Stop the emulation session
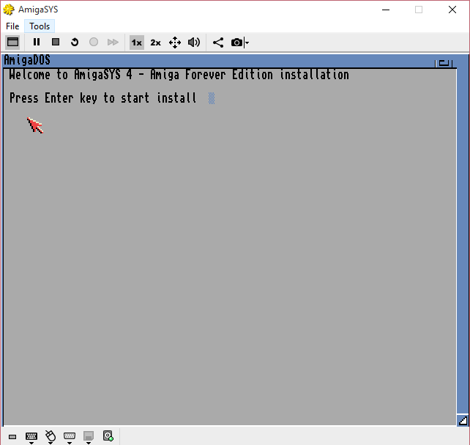This screenshot has width=470, height=445. (x=56, y=43)
